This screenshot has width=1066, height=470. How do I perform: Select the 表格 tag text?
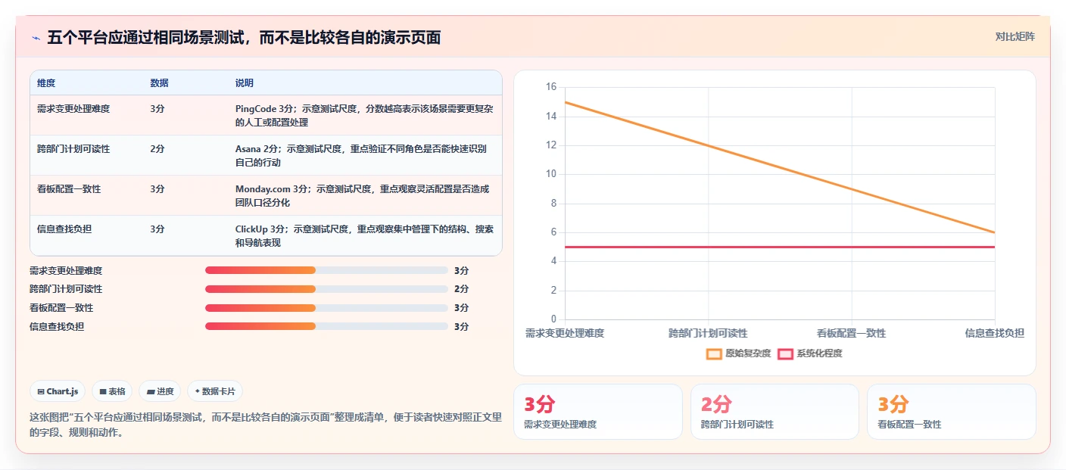tap(117, 391)
